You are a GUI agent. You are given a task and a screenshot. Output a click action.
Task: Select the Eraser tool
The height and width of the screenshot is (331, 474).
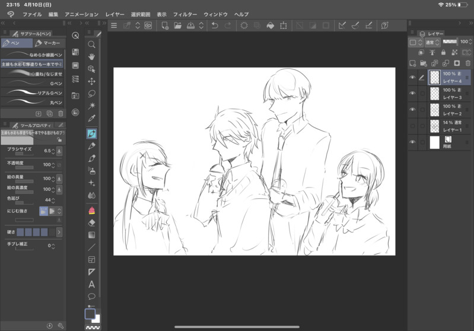(x=91, y=223)
